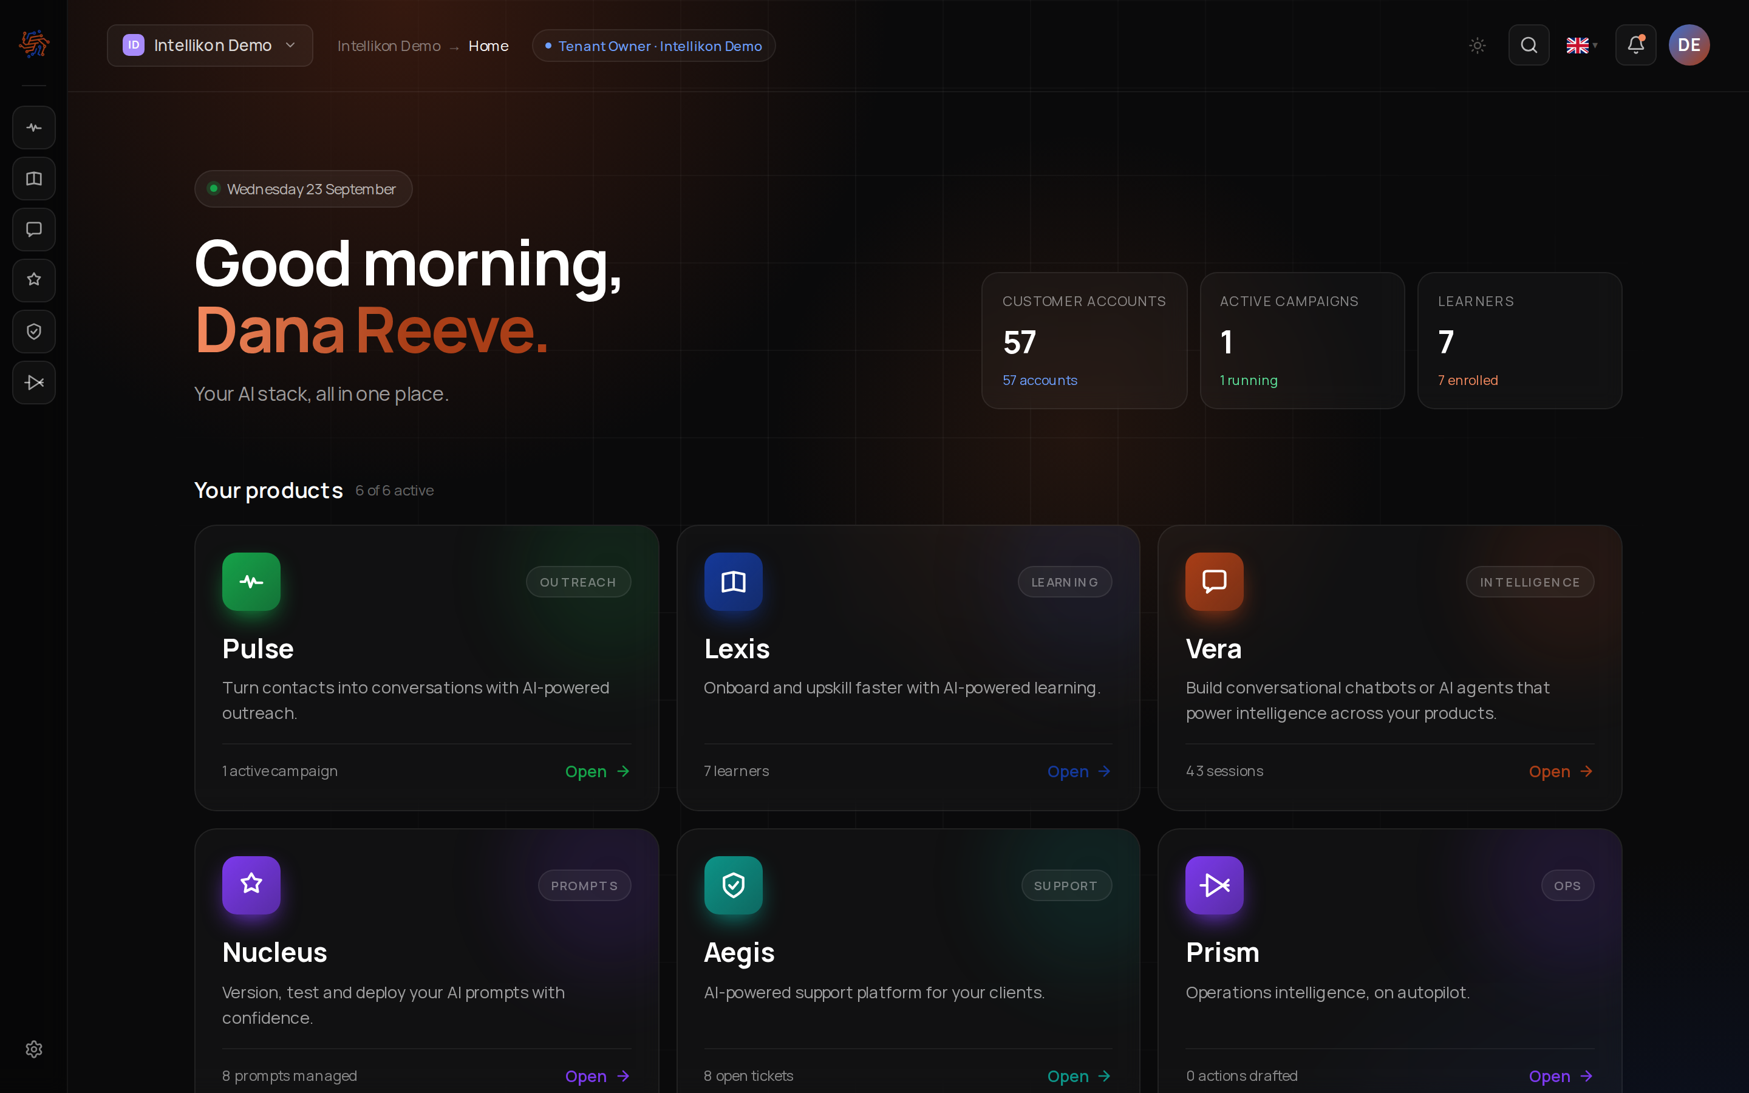The image size is (1749, 1093).
Task: Open Lexis from the sidebar book icon
Action: click(x=34, y=179)
